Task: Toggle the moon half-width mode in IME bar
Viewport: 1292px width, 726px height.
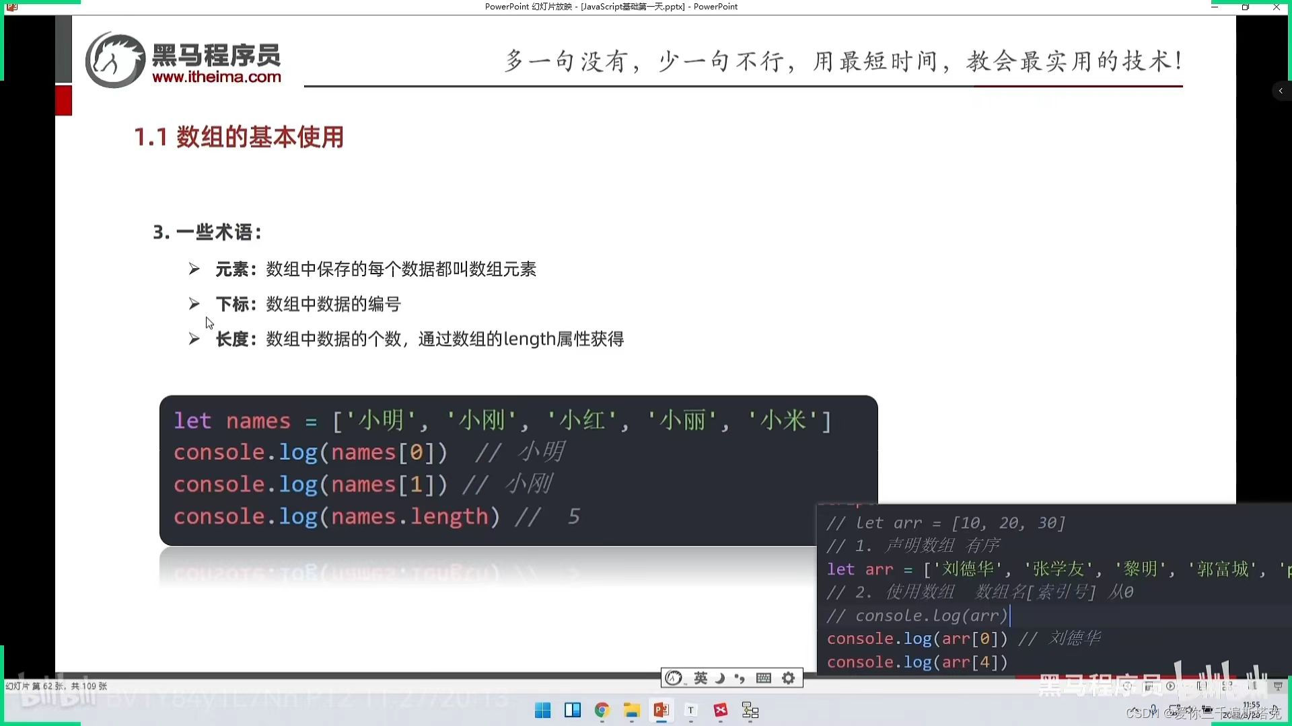Action: (x=720, y=678)
